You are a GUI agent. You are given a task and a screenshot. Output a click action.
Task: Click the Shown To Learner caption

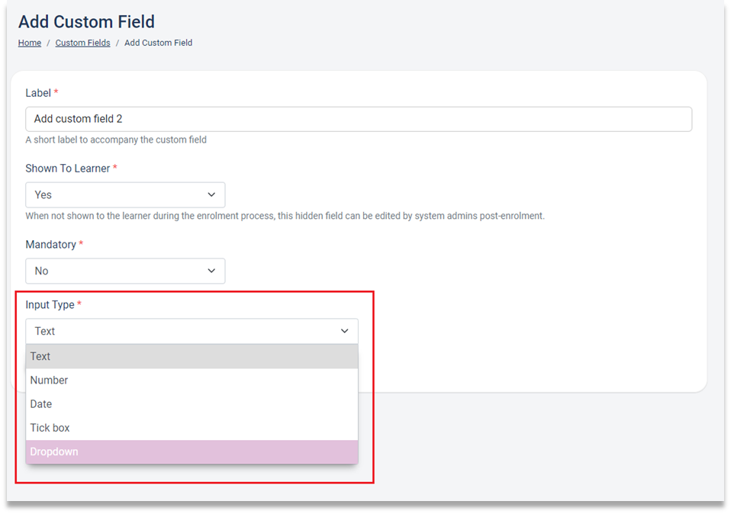[68, 169]
